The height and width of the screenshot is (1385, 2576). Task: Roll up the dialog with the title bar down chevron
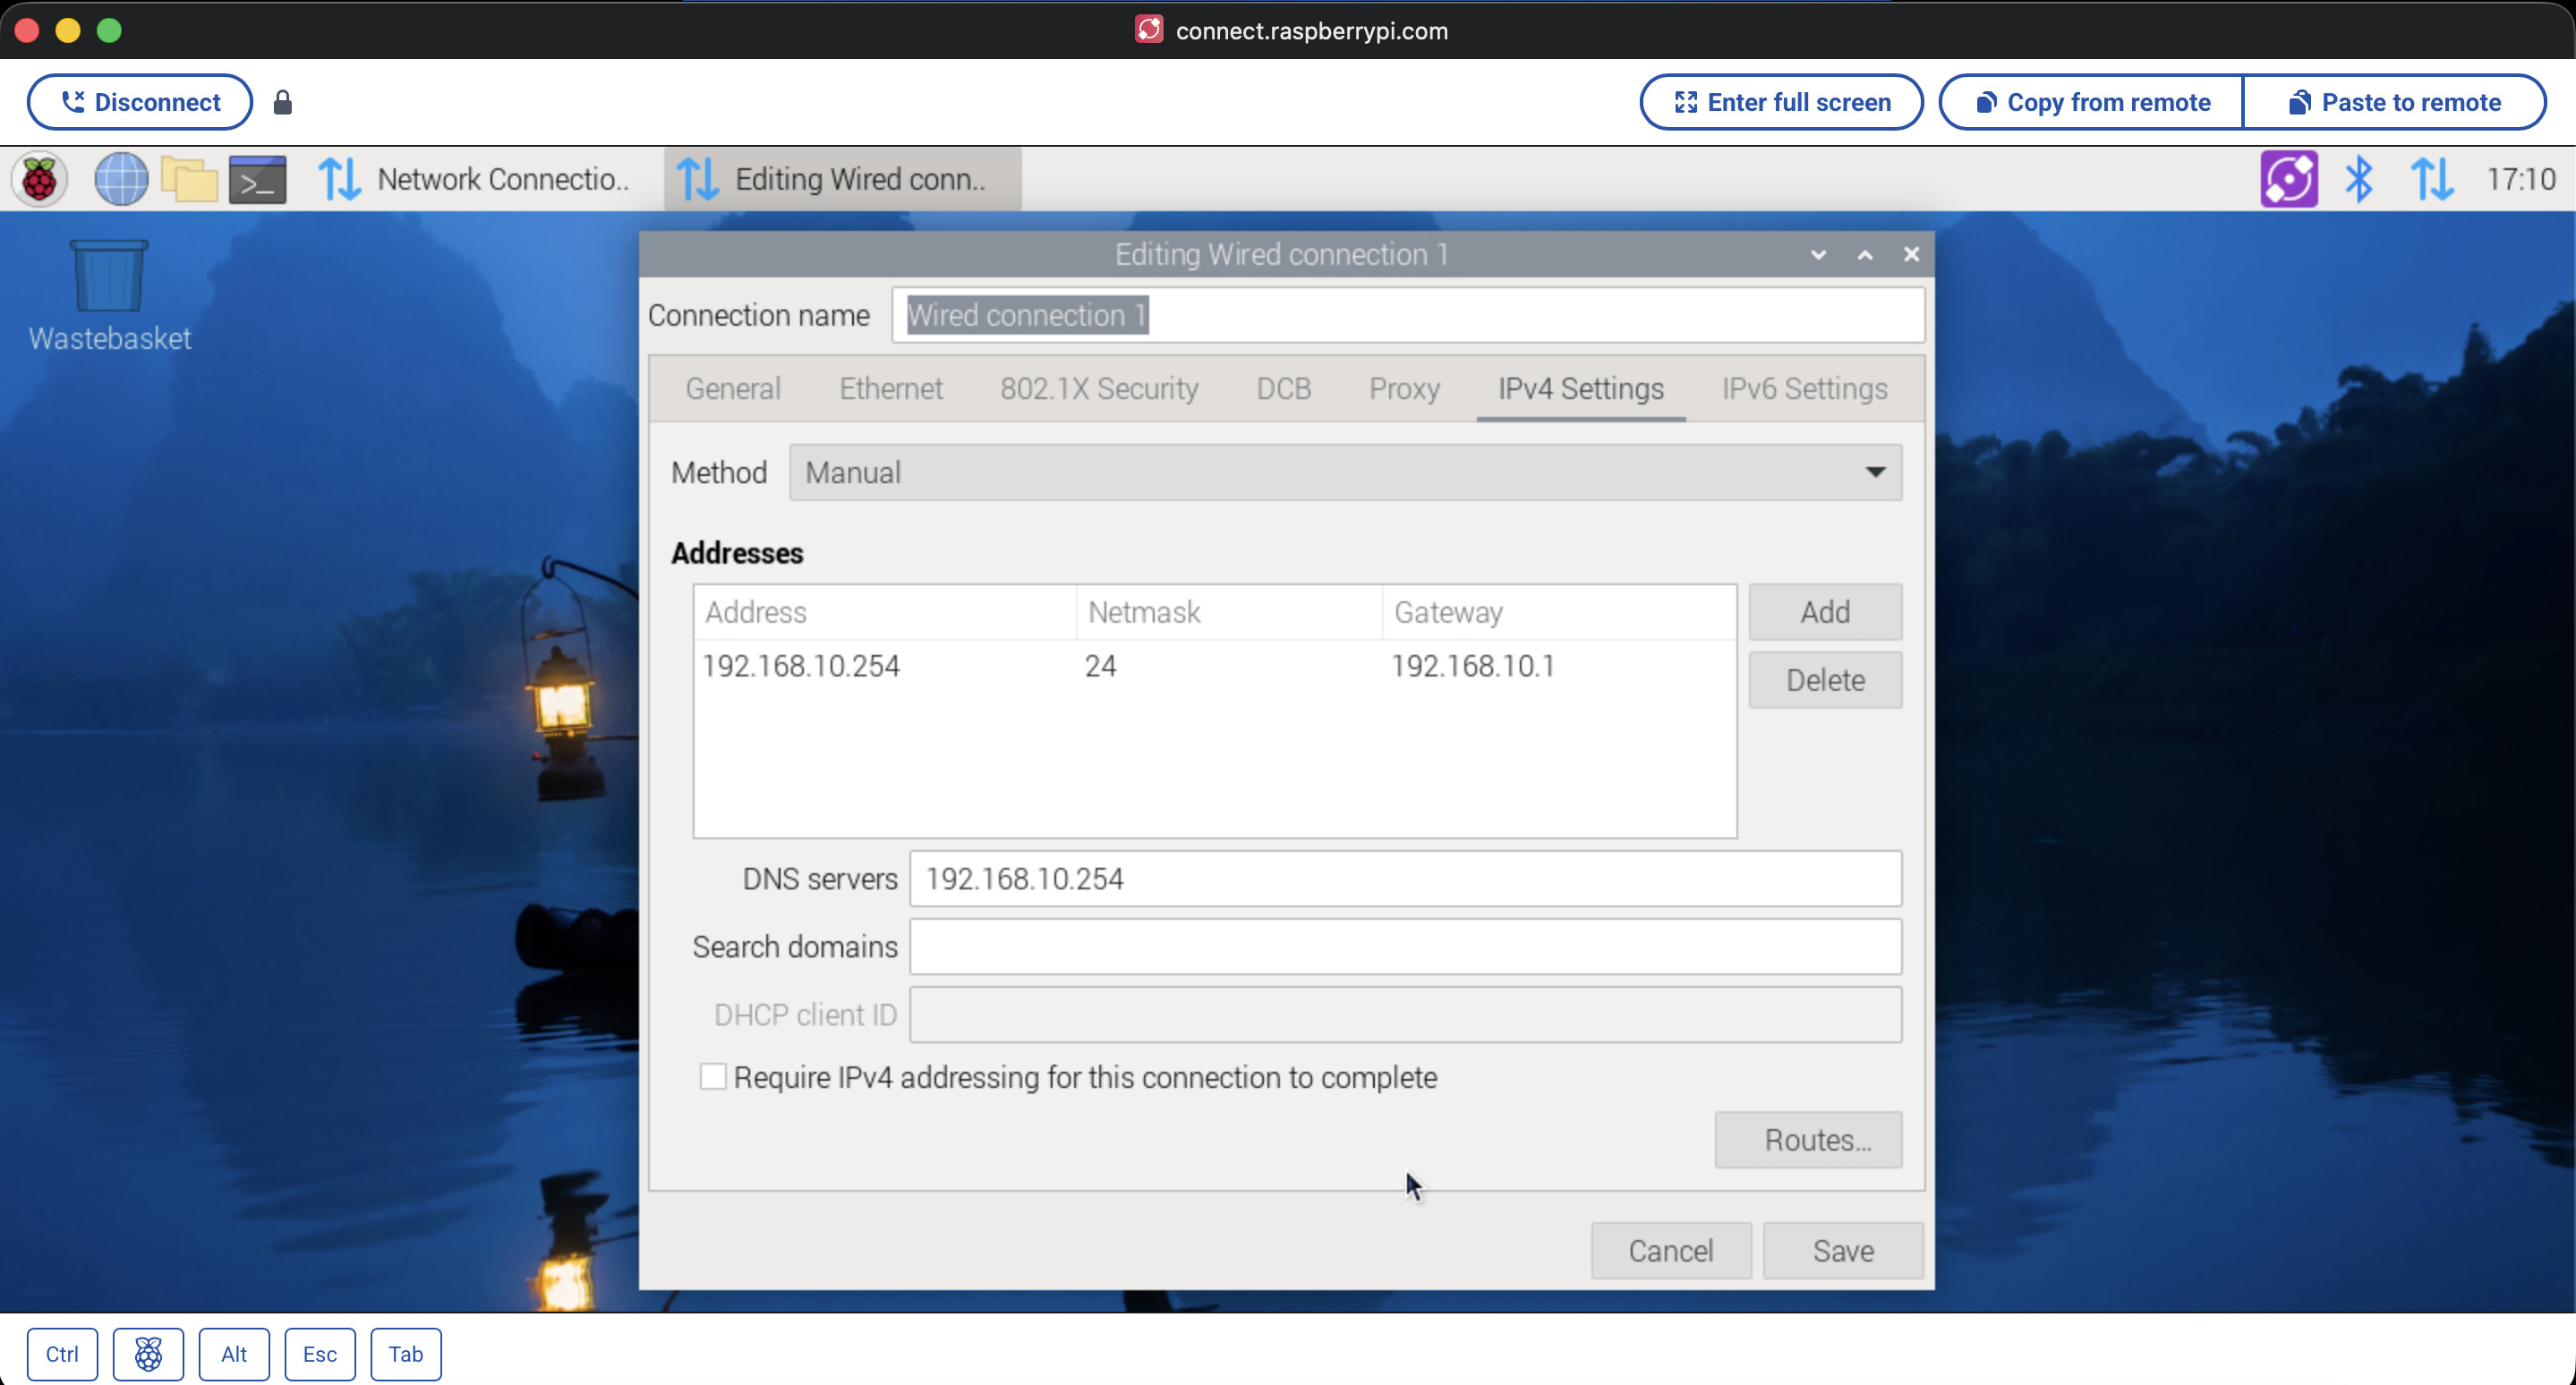pyautogui.click(x=1818, y=255)
